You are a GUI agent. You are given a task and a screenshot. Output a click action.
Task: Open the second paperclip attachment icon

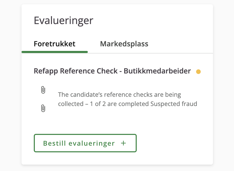point(43,108)
